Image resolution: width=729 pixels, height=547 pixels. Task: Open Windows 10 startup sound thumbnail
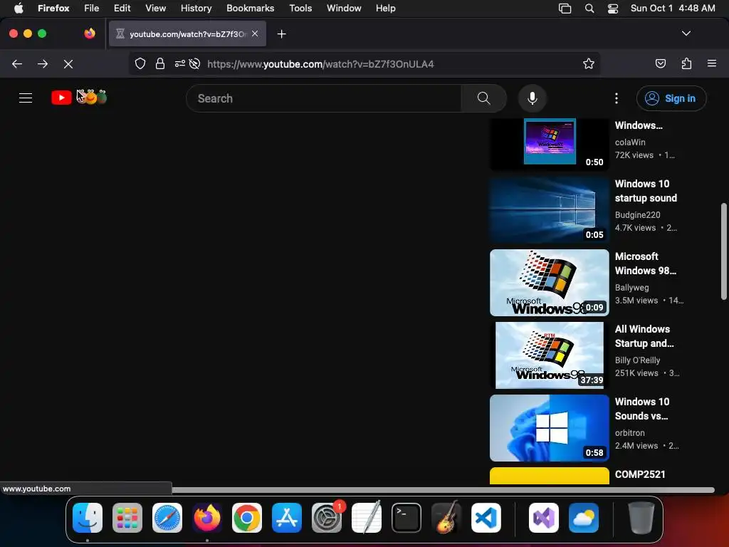click(549, 210)
